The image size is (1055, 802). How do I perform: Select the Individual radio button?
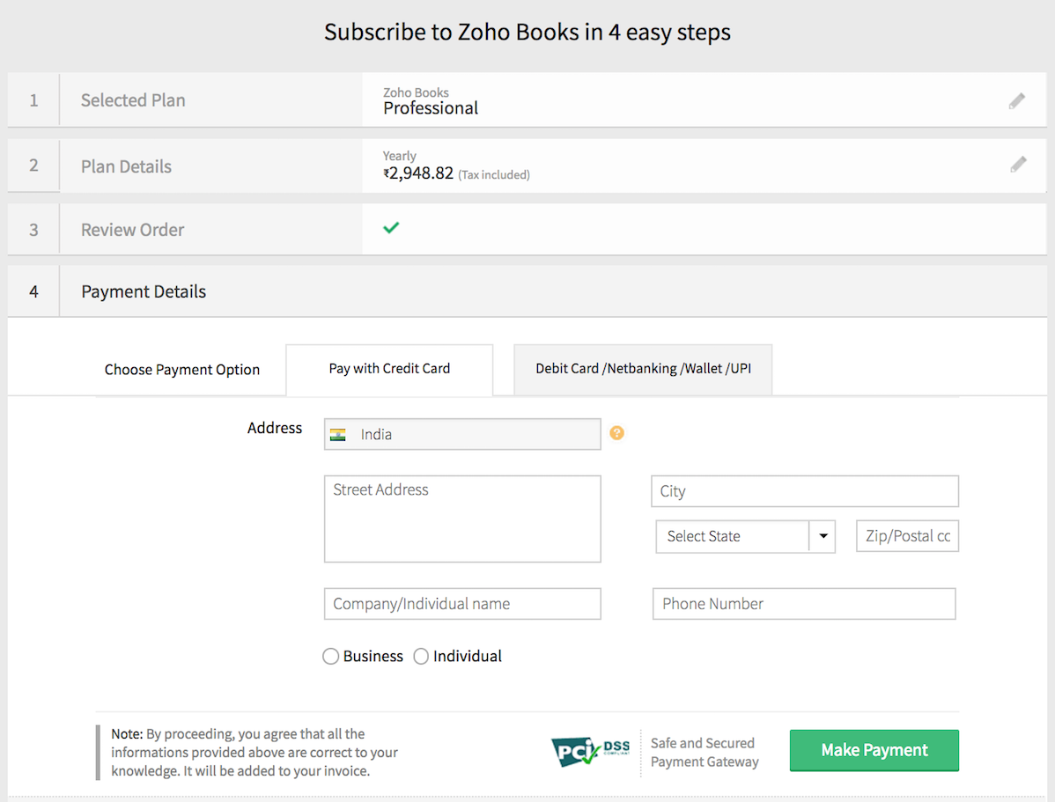point(421,657)
